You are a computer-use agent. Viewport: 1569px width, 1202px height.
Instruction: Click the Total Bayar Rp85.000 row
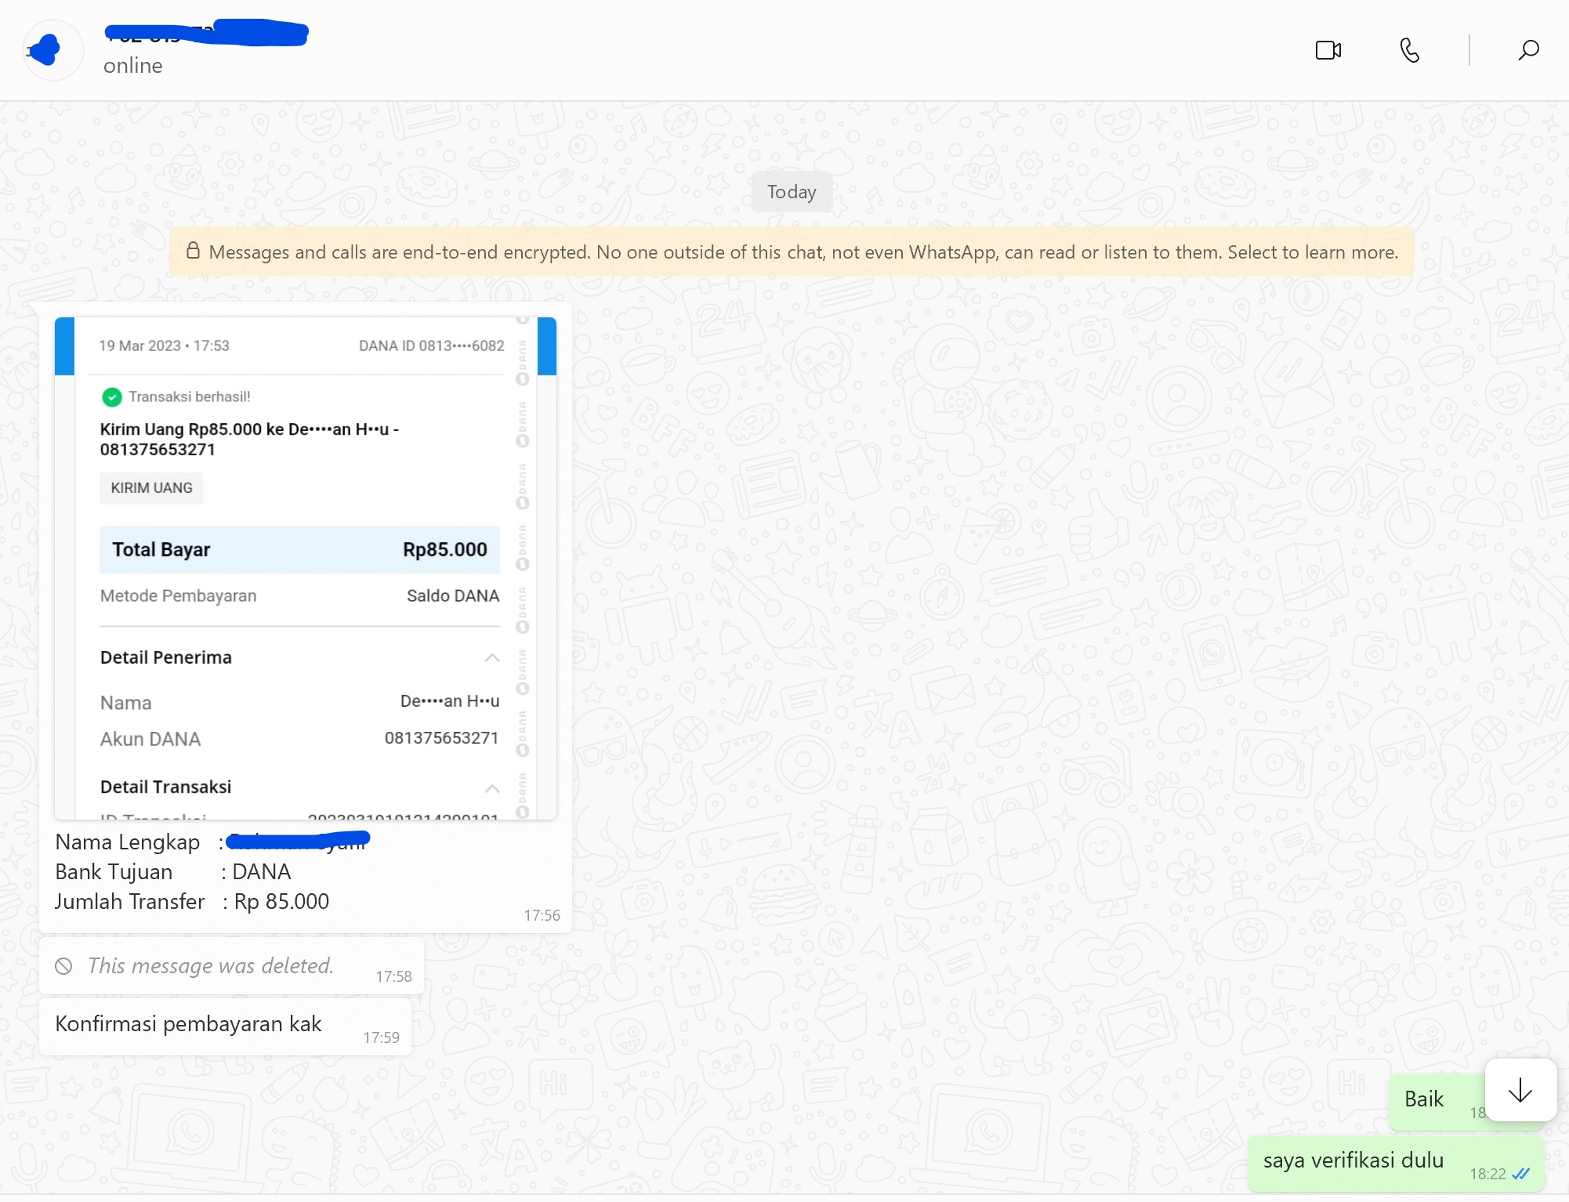click(299, 549)
